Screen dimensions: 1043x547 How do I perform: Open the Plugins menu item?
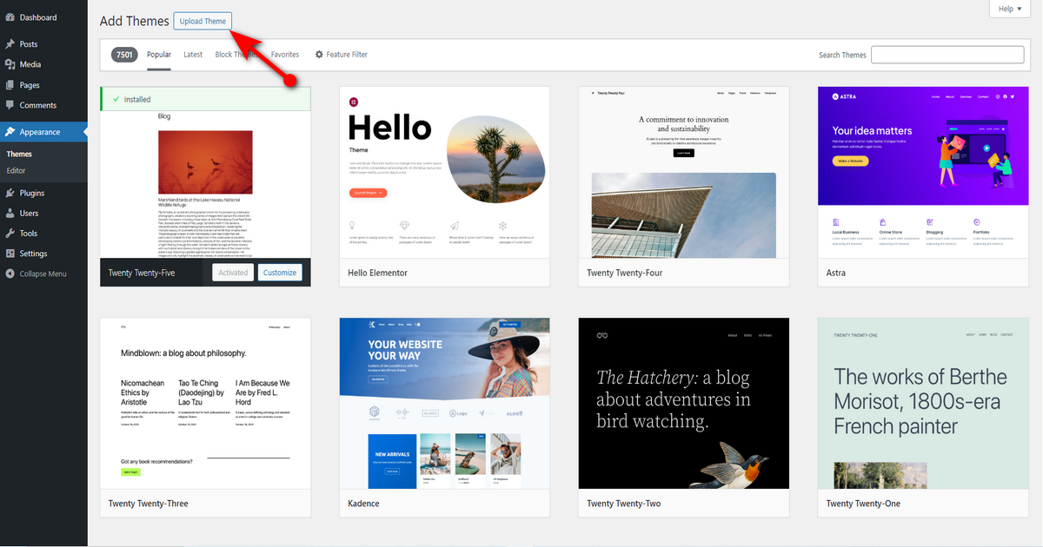click(43, 193)
